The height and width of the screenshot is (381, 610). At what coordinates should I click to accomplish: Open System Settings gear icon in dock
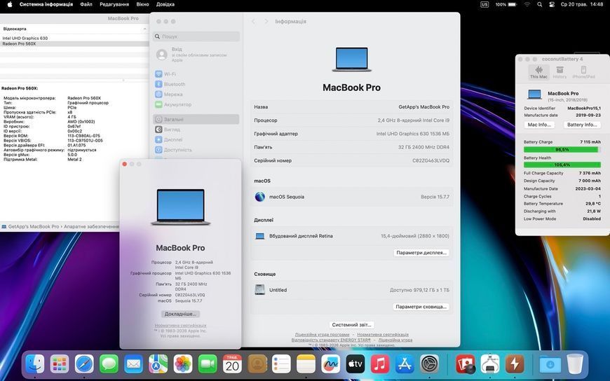430,365
